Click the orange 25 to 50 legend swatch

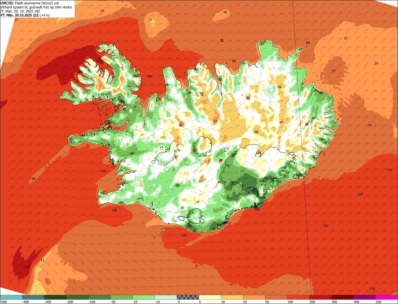254,297
